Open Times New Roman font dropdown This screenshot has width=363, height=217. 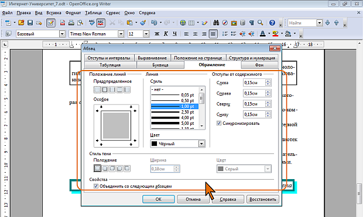point(121,34)
